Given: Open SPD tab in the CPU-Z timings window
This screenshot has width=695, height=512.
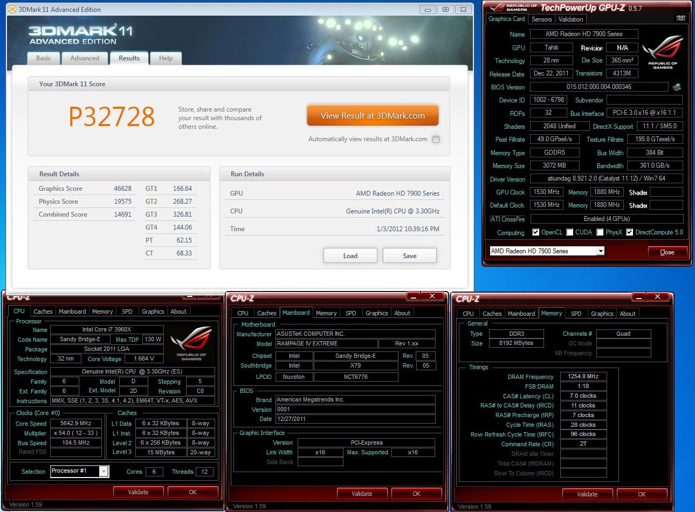Looking at the screenshot, I should 576,314.
